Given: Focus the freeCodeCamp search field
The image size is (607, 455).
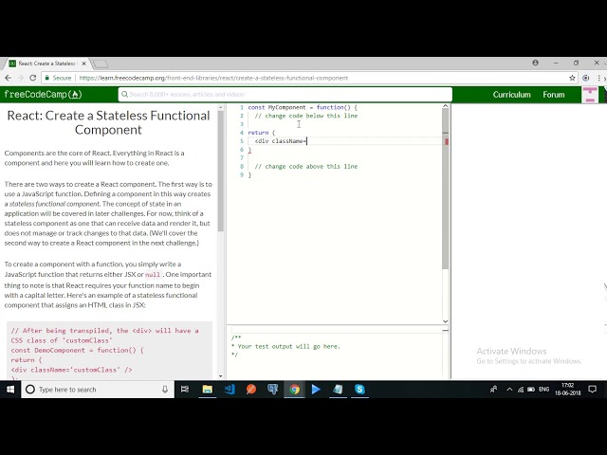Looking at the screenshot, I should point(285,95).
